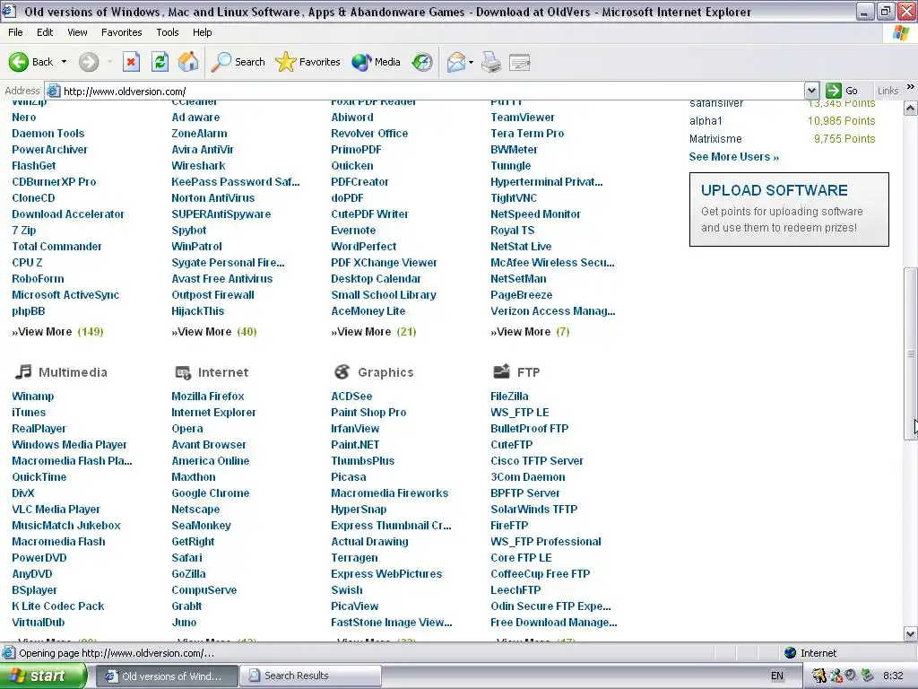The width and height of the screenshot is (918, 689).
Task: Click the EN language indicator in taskbar
Action: [777, 676]
